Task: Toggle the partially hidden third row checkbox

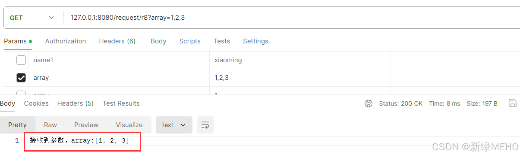Action: coord(21,93)
